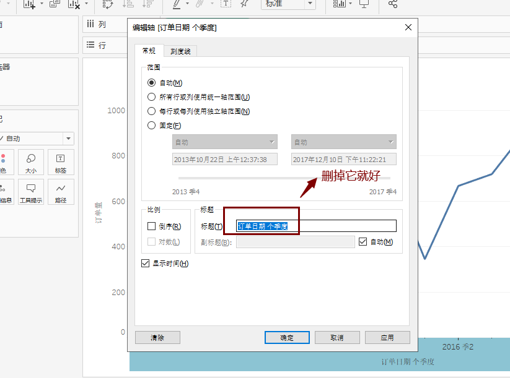Tick the 倒序(R) checkbox
The width and height of the screenshot is (510, 378).
(151, 226)
